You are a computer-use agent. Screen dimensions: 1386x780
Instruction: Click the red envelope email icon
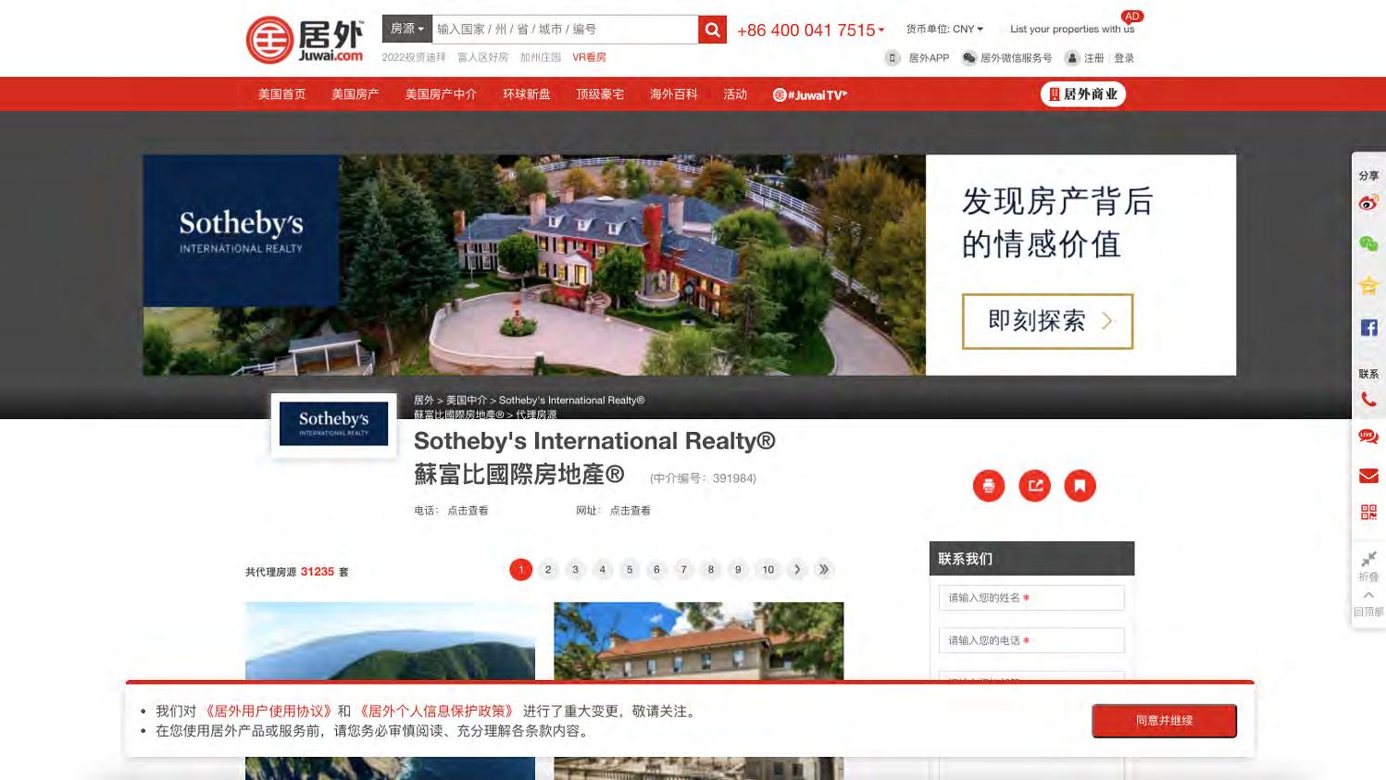1368,476
